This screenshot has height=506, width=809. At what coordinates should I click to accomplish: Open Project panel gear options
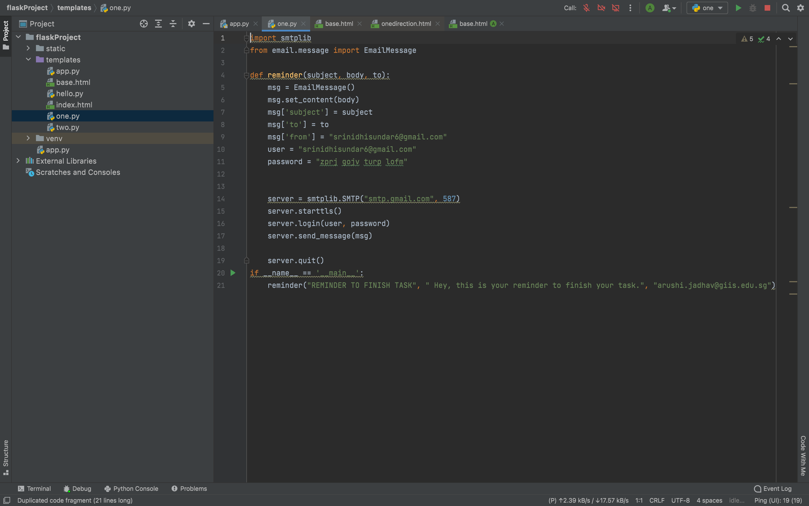(191, 24)
